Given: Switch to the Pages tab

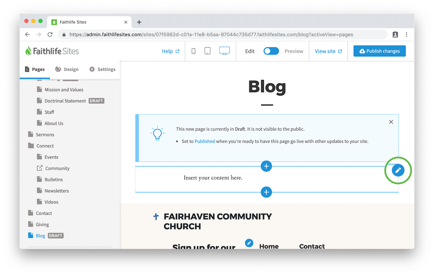Looking at the screenshot, I should tap(35, 69).
